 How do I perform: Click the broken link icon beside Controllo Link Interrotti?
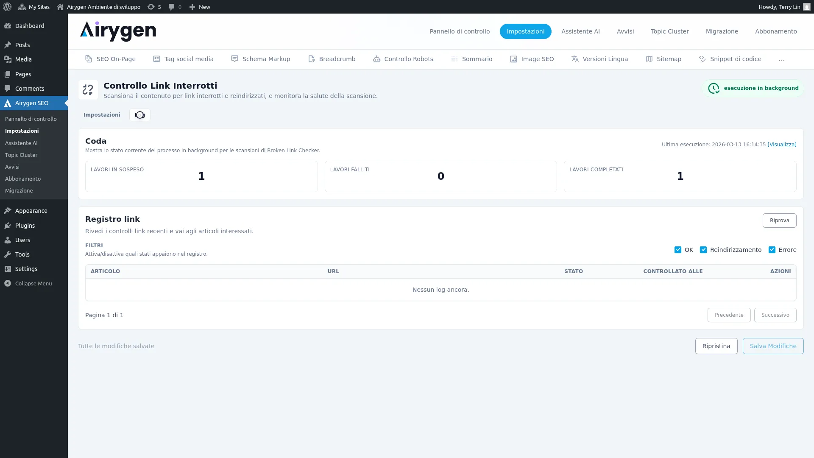[x=88, y=90]
